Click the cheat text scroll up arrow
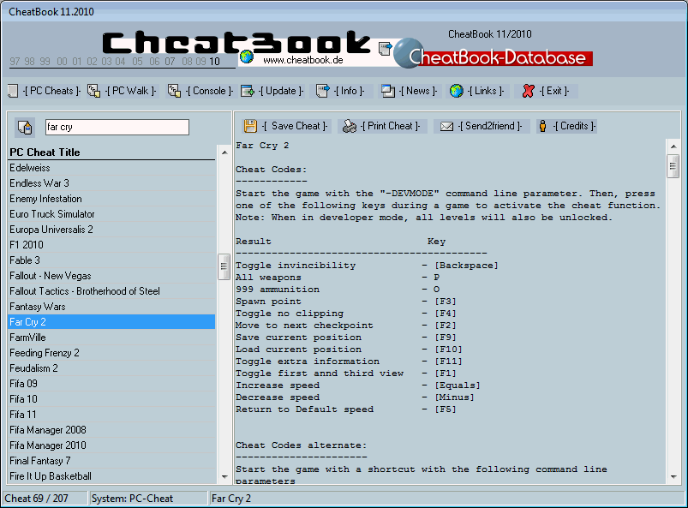Image resolution: width=688 pixels, height=508 pixels. click(x=673, y=146)
